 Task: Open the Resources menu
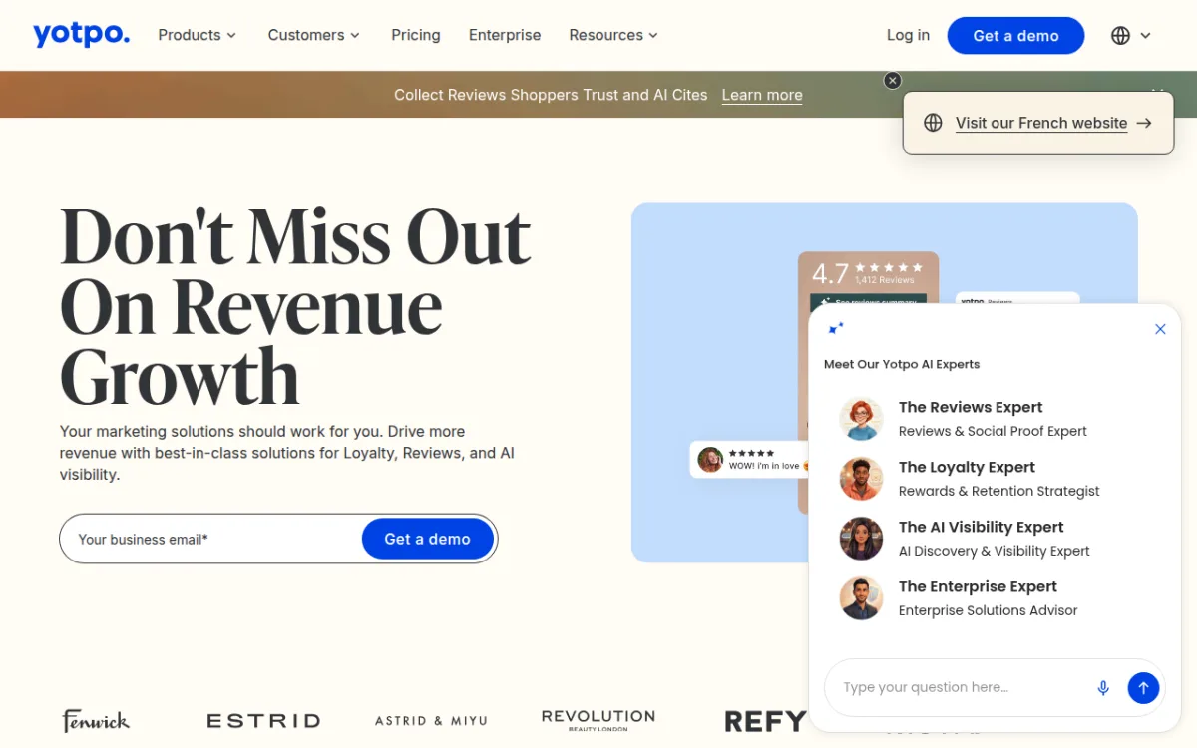613,35
